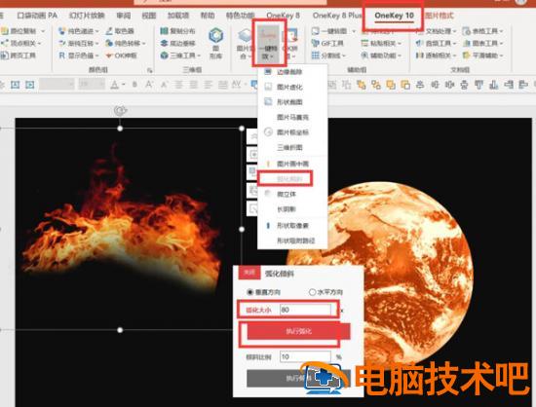Expand the 原位复制 dropdown
Screen dimensions: 536x407
click(43, 31)
